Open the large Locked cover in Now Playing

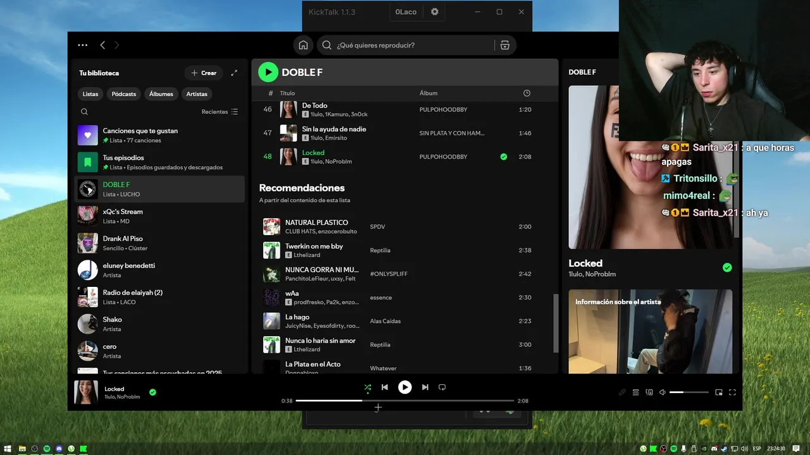click(651, 167)
